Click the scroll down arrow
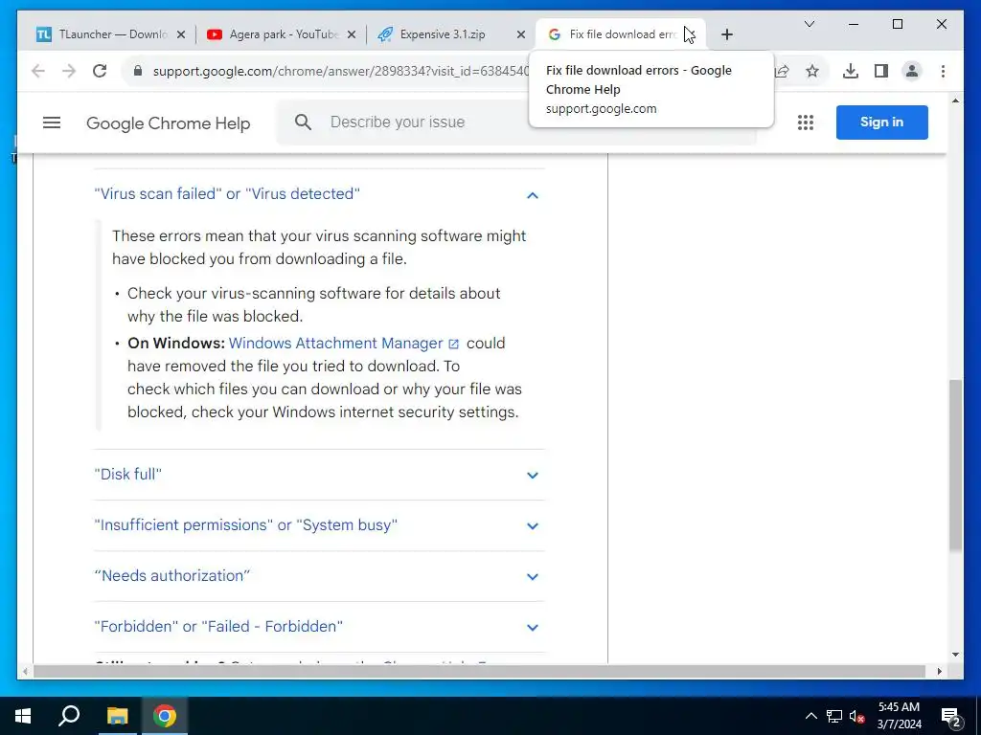Screen dimensions: 981x735 click(955, 655)
